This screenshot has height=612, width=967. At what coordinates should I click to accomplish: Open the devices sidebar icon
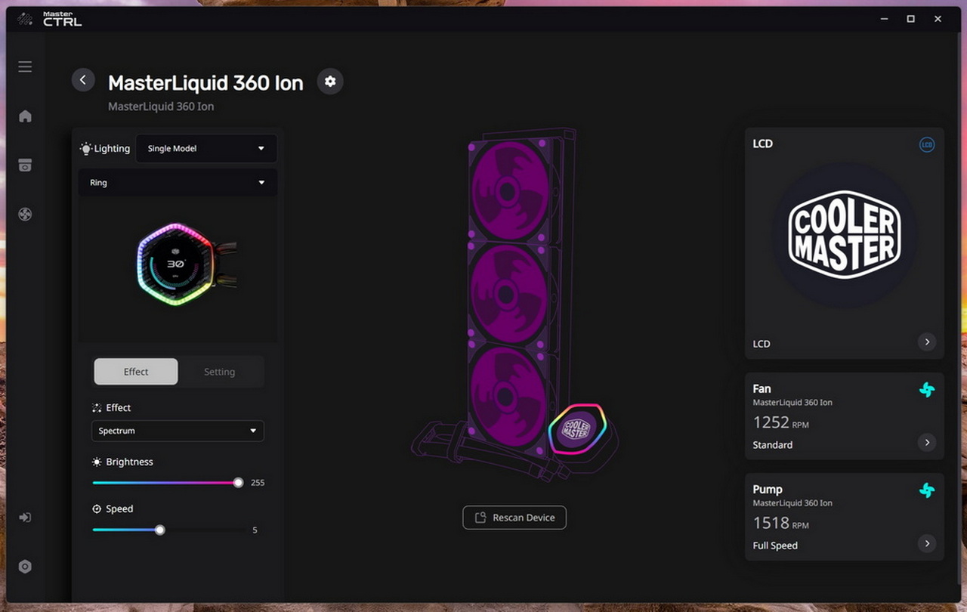25,165
